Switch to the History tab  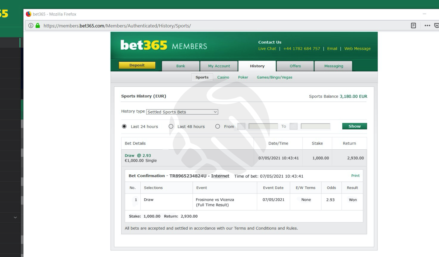click(x=257, y=66)
